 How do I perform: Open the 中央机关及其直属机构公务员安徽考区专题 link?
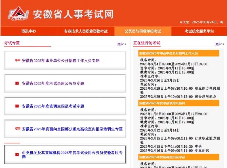(x=72, y=154)
